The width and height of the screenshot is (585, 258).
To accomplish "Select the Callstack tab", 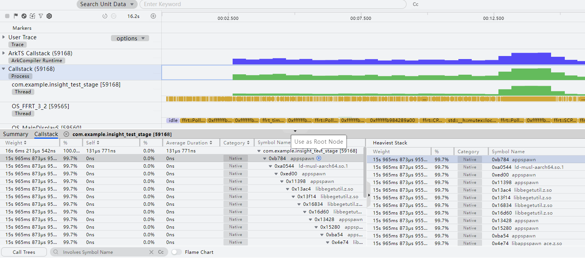I will [x=46, y=134].
